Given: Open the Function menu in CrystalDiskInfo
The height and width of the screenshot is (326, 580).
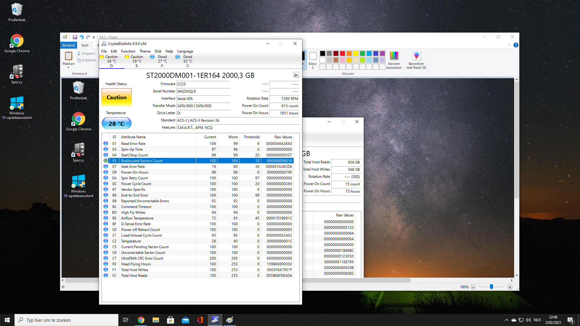Looking at the screenshot, I should [x=128, y=51].
